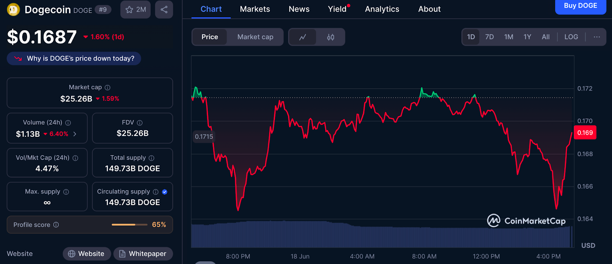Click the volume bars under the chart

coord(382,235)
